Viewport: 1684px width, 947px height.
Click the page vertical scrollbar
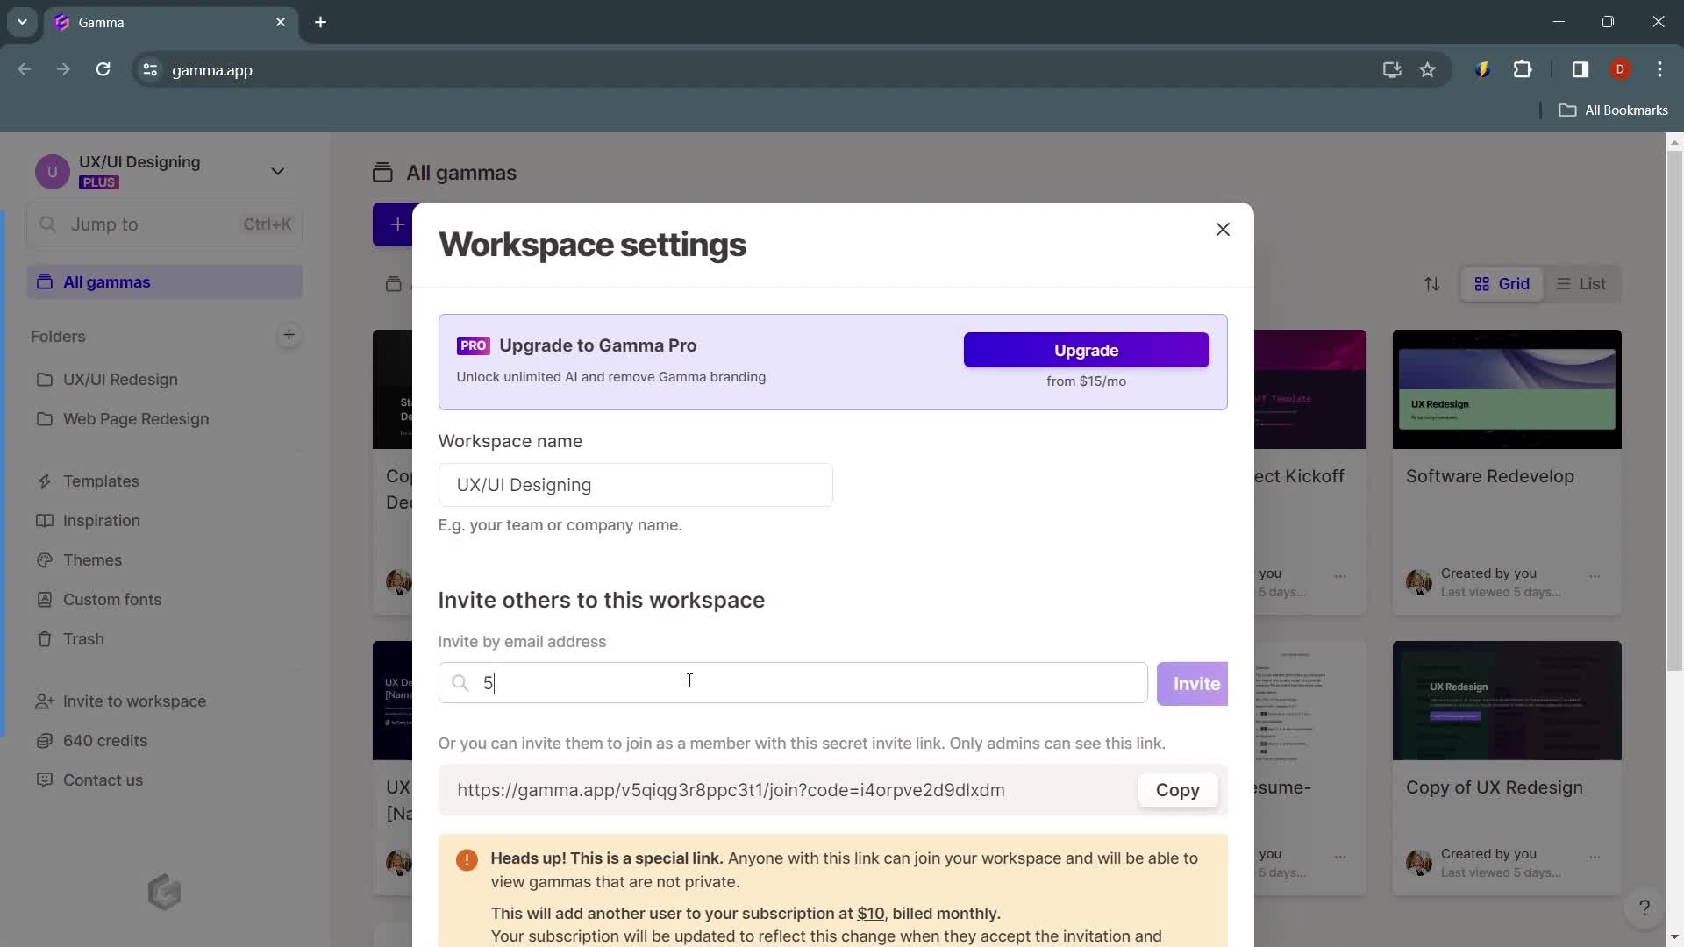[x=1674, y=412]
